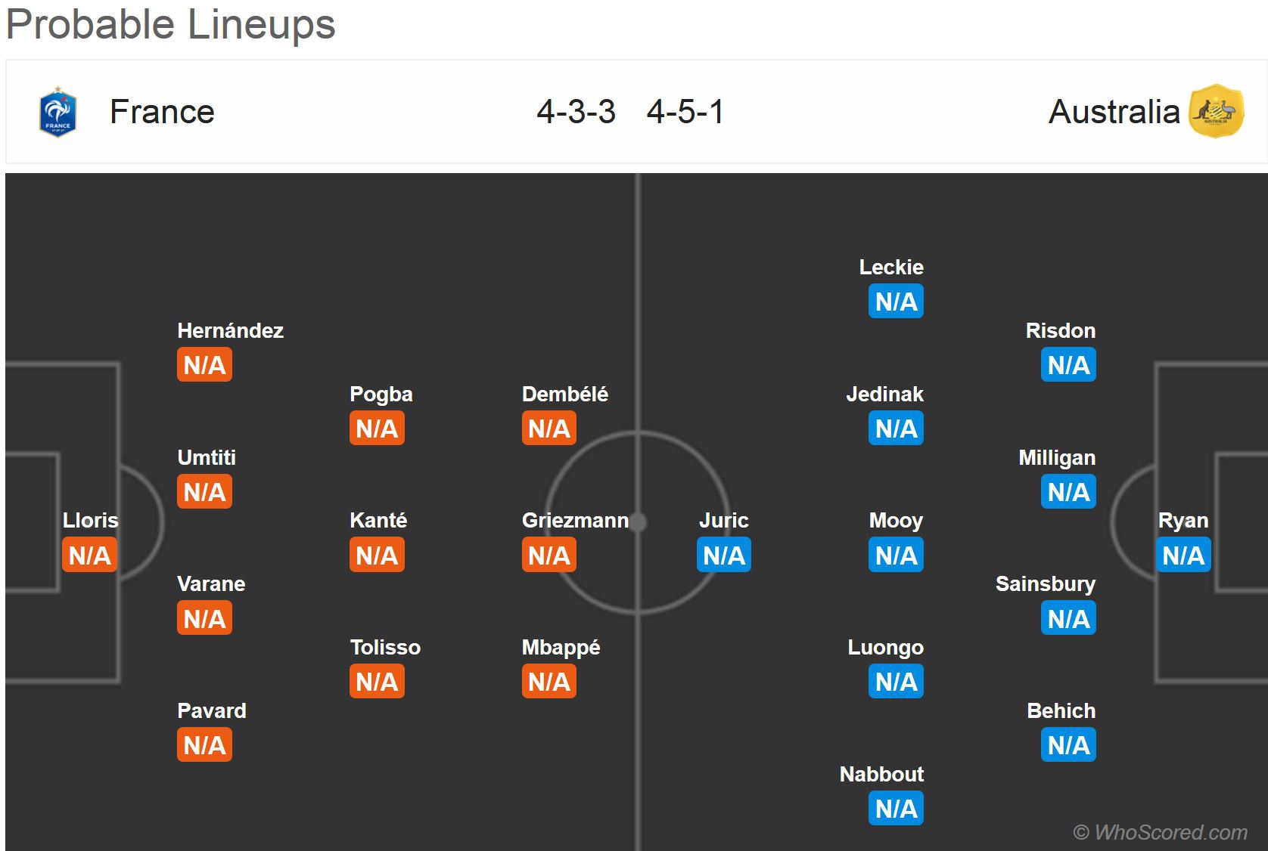Click Australia's 4-5-1 formation text
This screenshot has width=1268, height=851.
(685, 112)
